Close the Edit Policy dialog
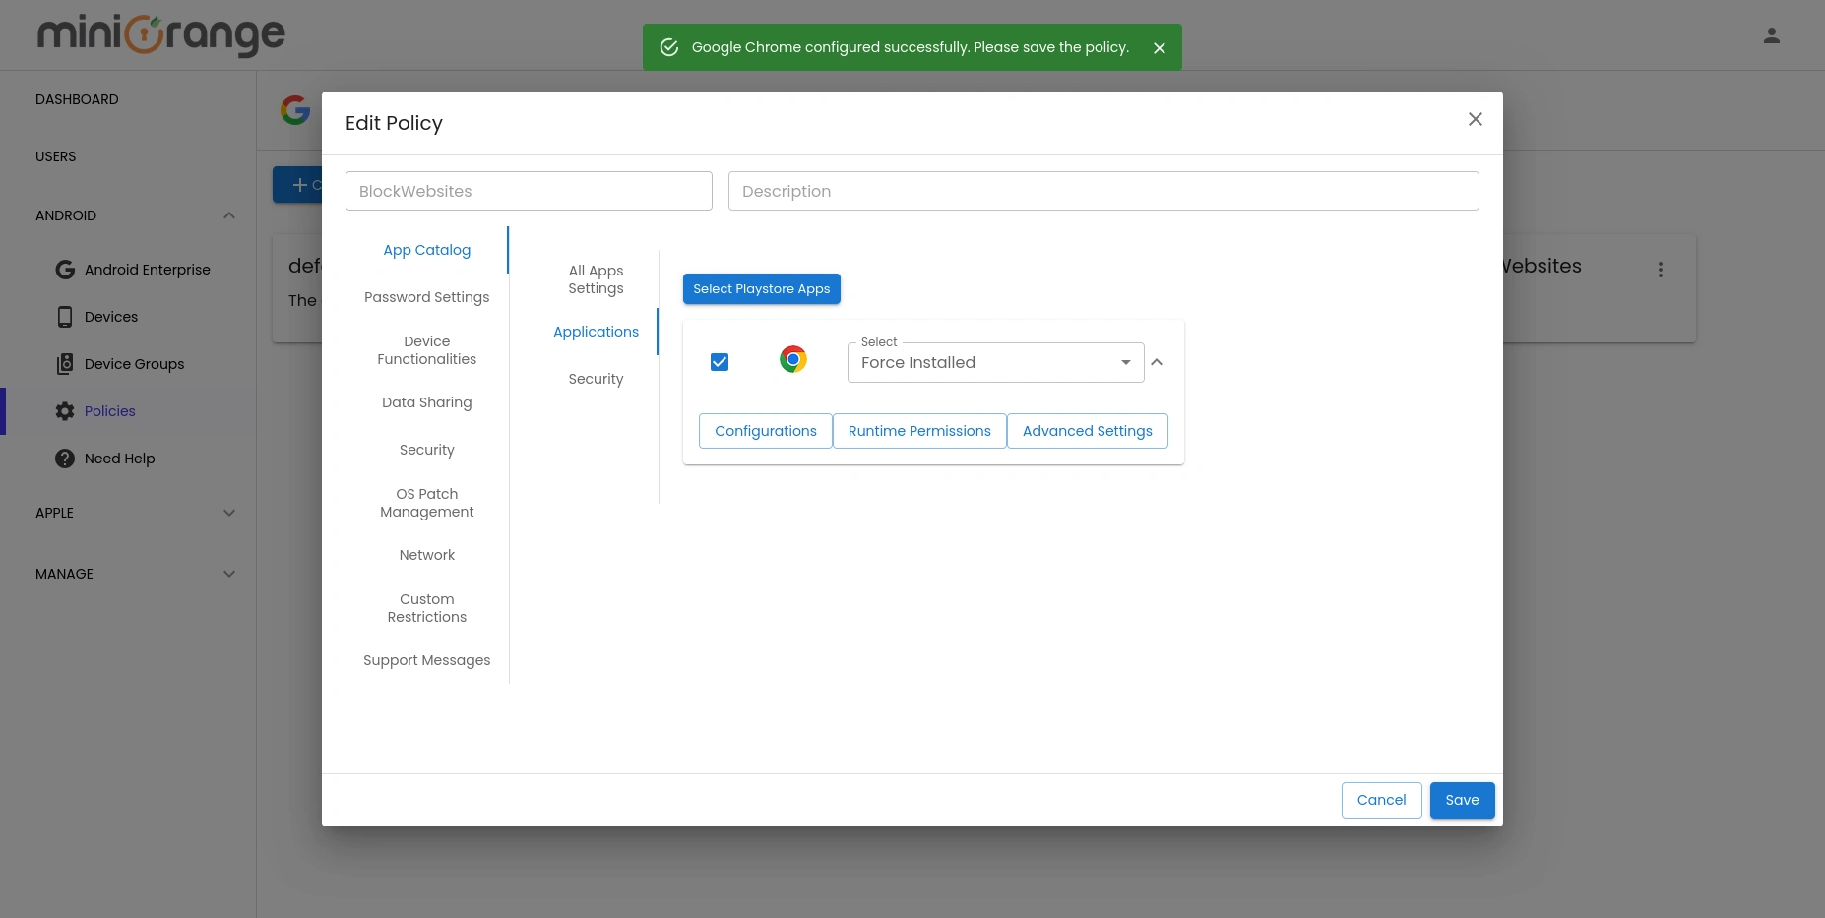 click(1475, 119)
